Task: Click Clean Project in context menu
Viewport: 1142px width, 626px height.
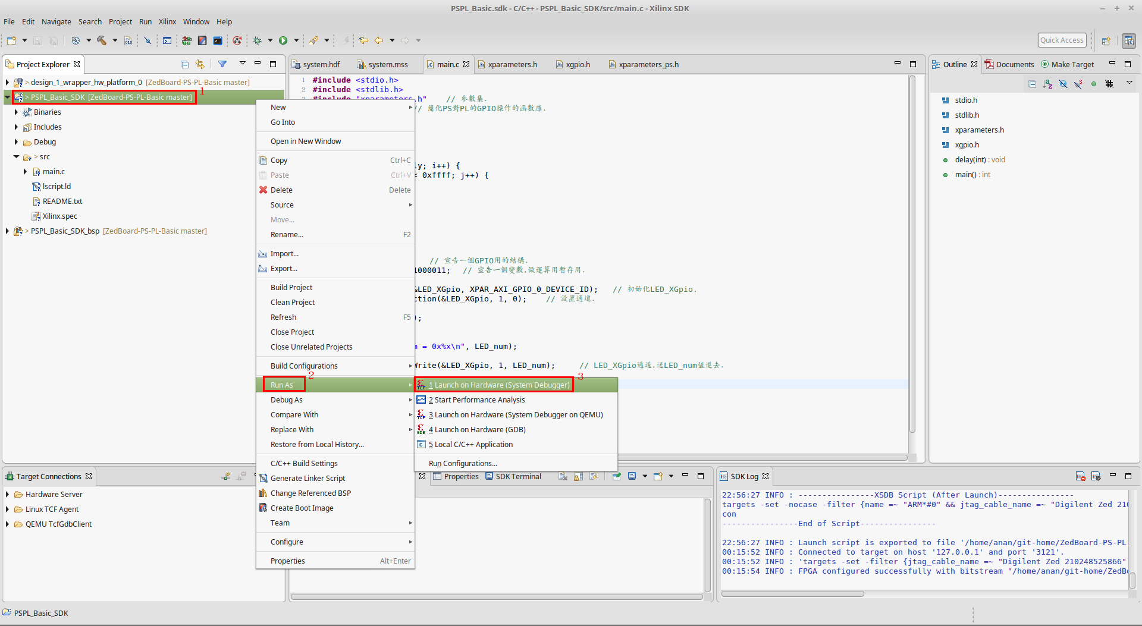Action: point(335,302)
